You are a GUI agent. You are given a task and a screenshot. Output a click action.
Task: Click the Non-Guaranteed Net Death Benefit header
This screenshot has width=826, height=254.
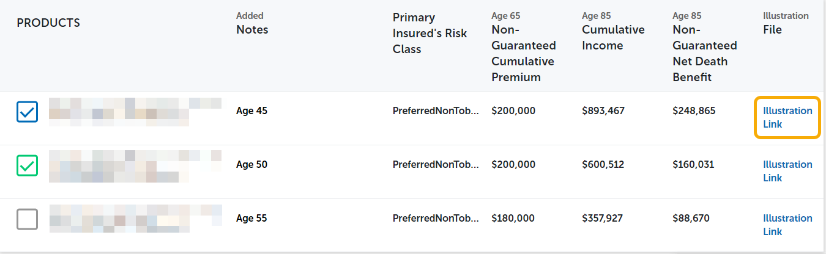point(704,53)
